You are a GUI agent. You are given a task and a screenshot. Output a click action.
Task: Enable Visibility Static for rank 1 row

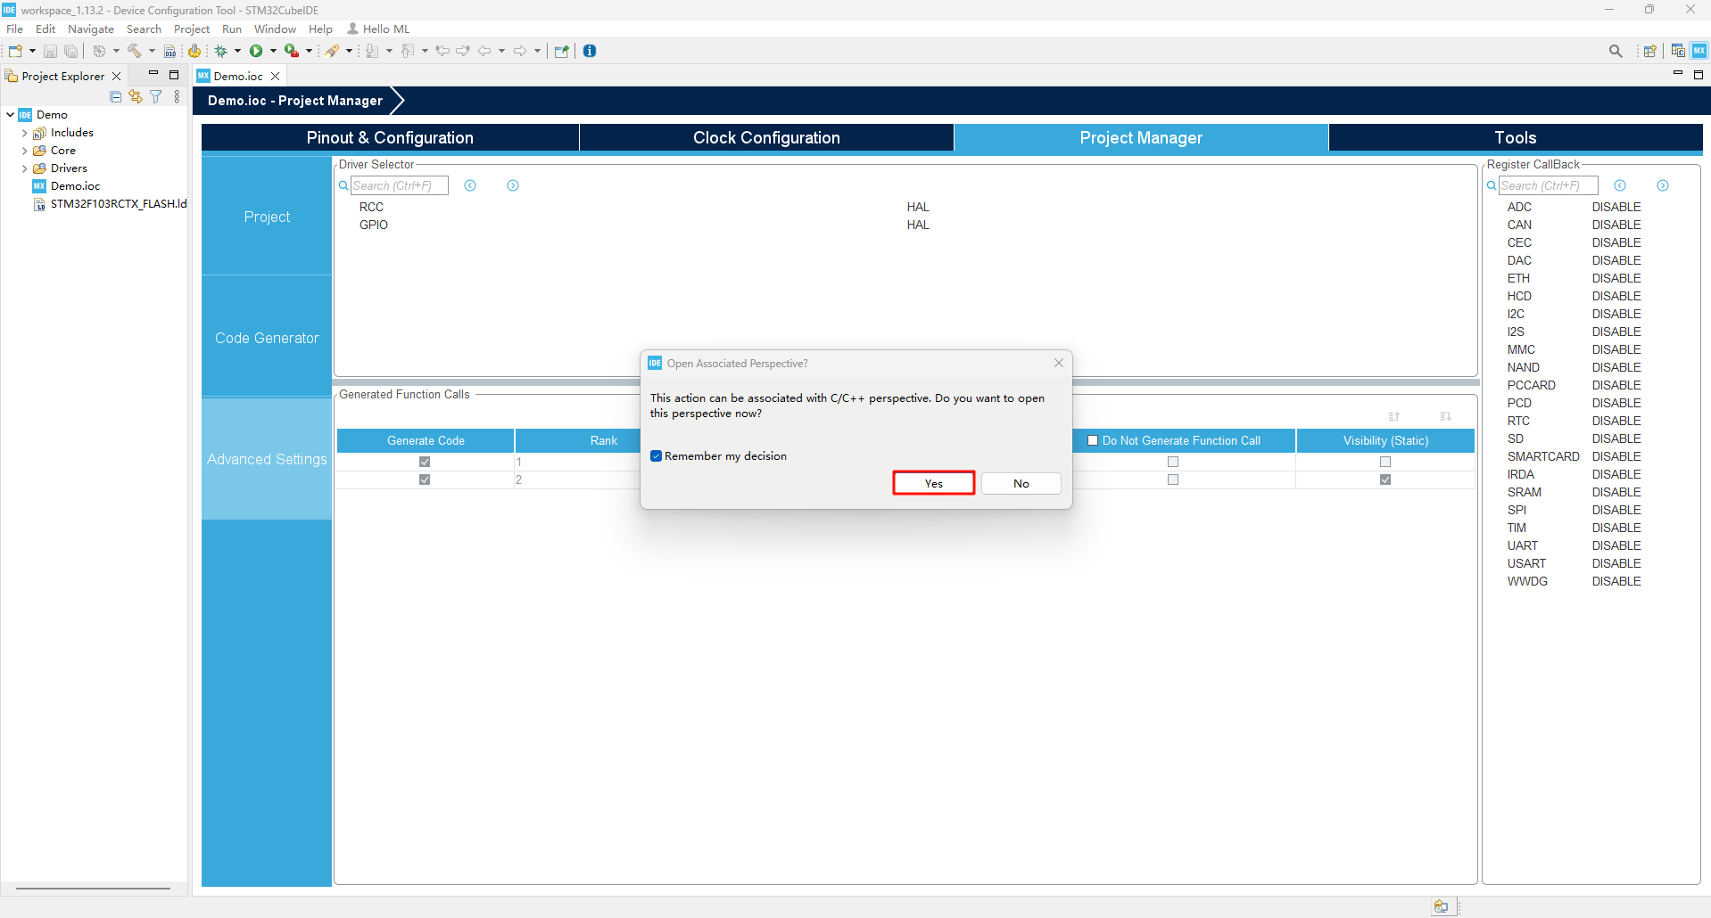point(1385,462)
